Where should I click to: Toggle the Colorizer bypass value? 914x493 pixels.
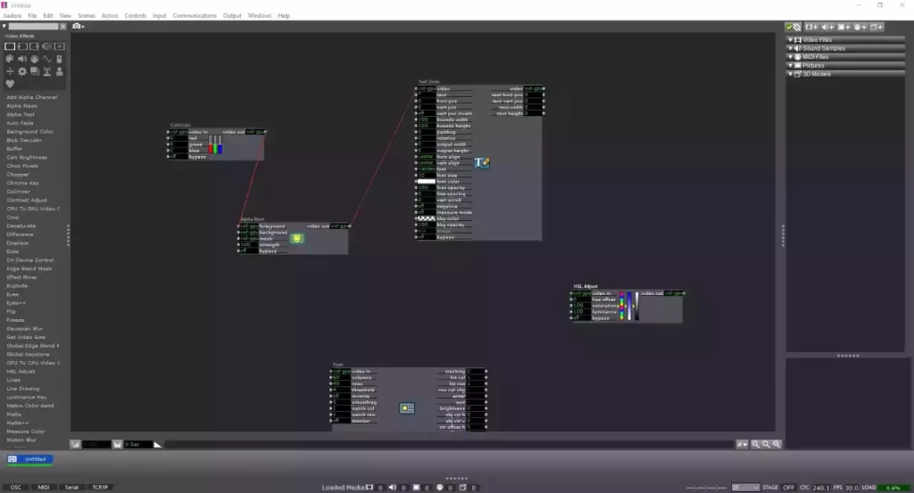[x=179, y=157]
